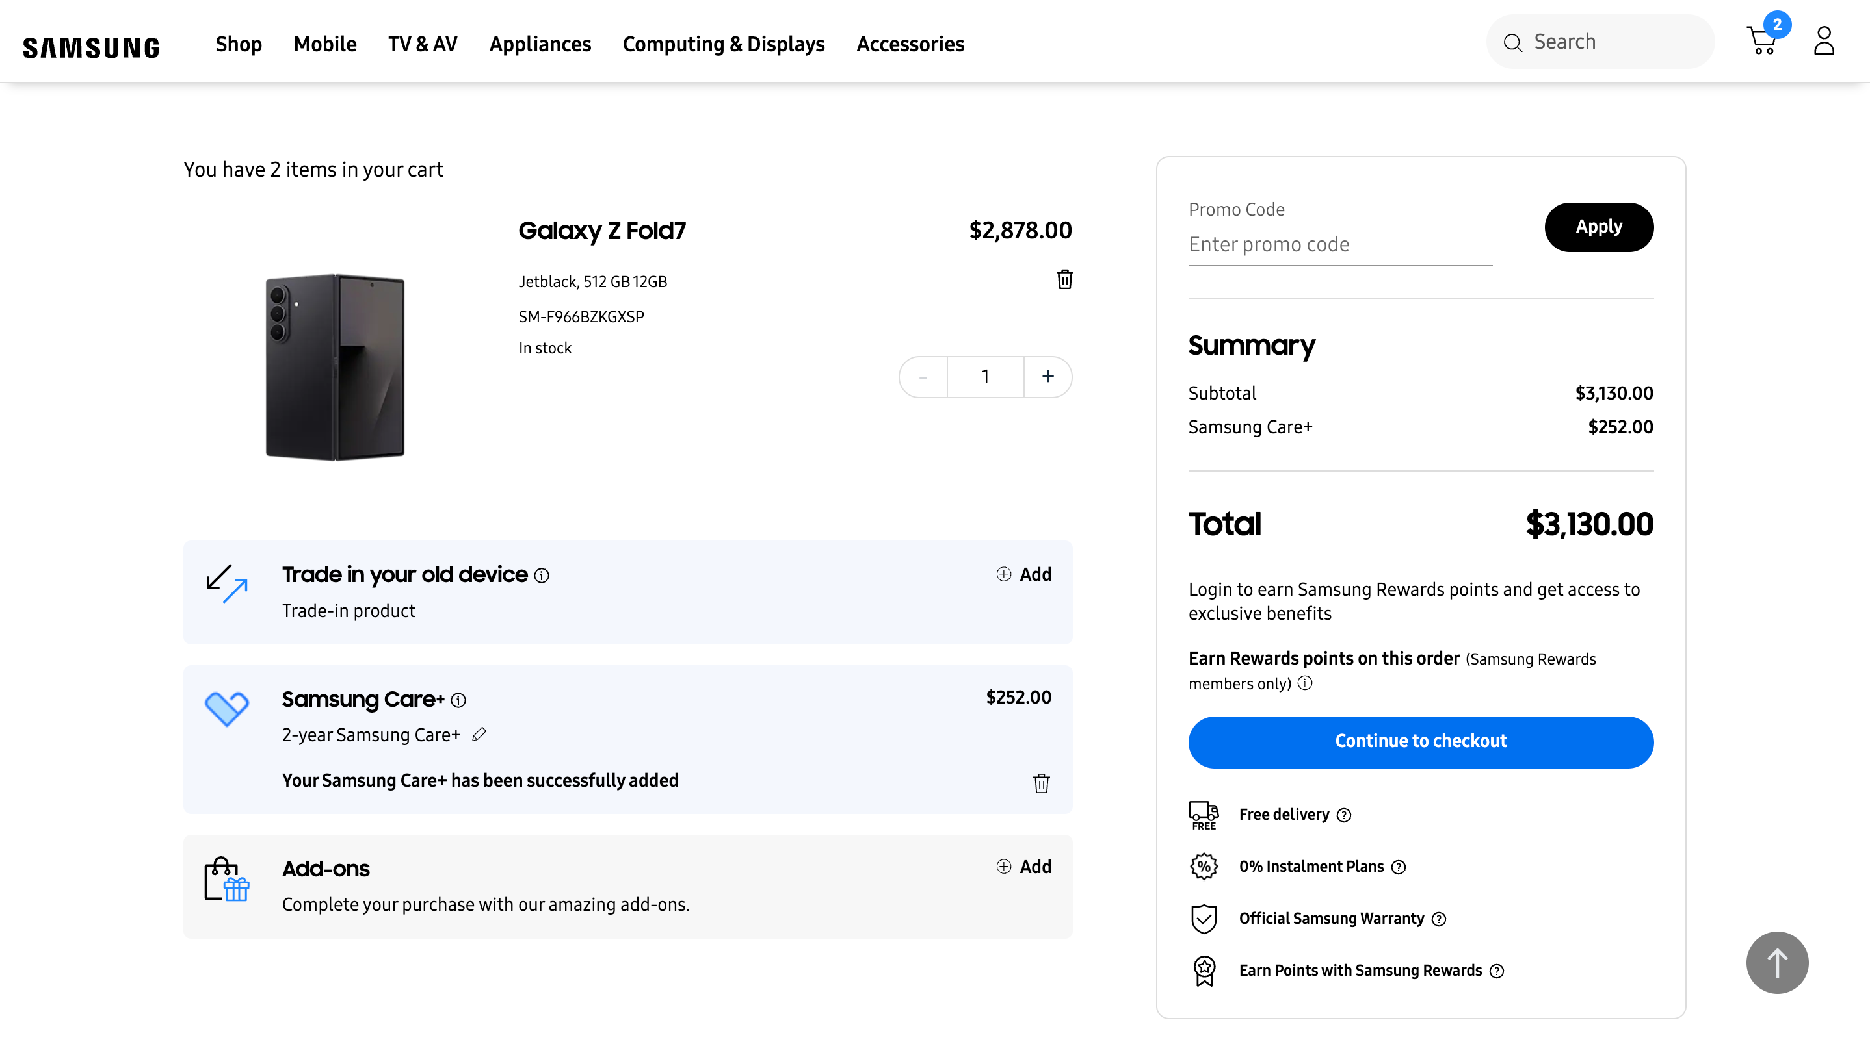Screen dimensions: 1870x1055
Task: Decrease quantity with minus button
Action: (x=923, y=376)
